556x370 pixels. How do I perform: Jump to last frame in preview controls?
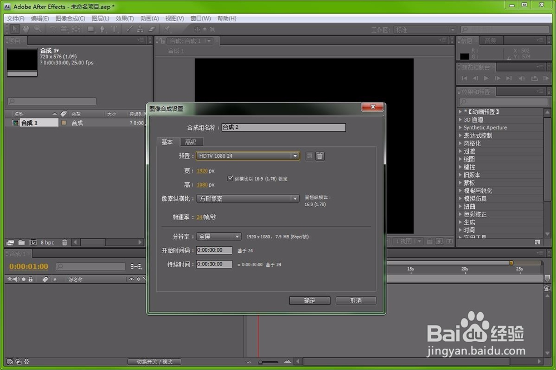click(x=509, y=78)
